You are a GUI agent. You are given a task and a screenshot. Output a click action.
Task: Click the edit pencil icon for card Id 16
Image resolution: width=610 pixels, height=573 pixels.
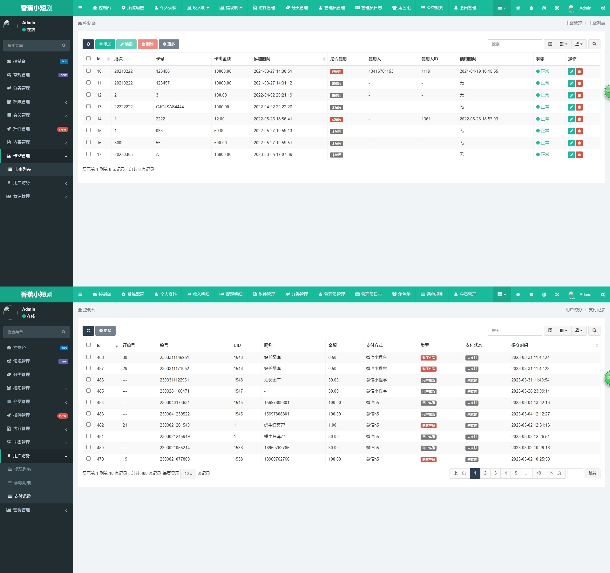571,143
